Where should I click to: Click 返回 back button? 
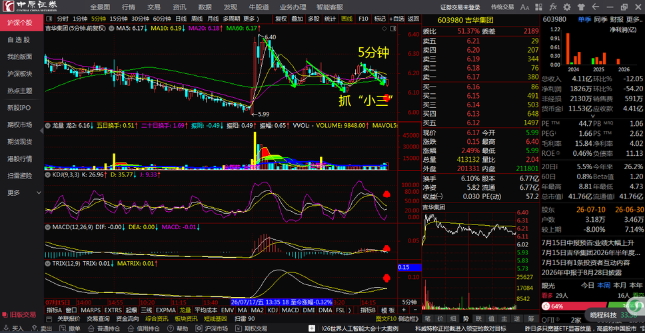coord(413,19)
